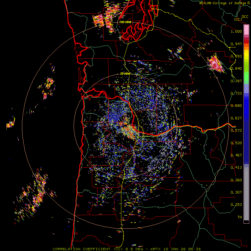Select the 0.467 scale value
Screen dimensions: 251x251
point(236,155)
